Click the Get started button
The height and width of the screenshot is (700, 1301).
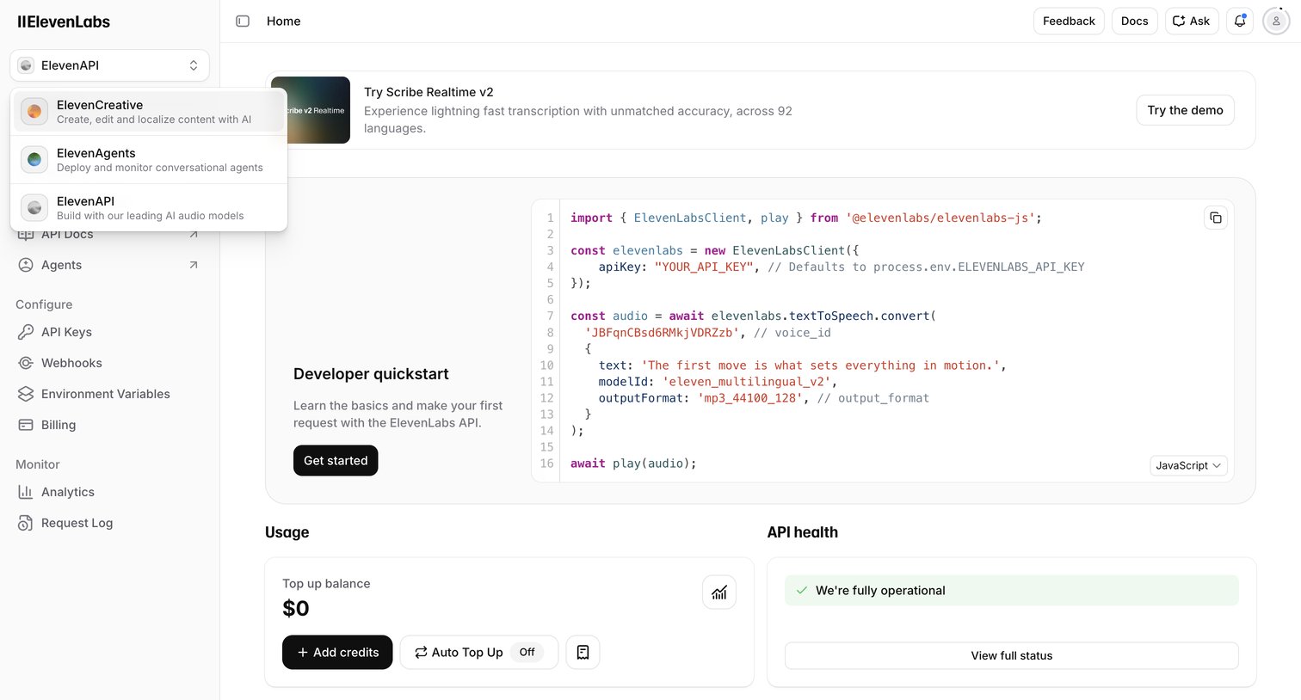[336, 460]
